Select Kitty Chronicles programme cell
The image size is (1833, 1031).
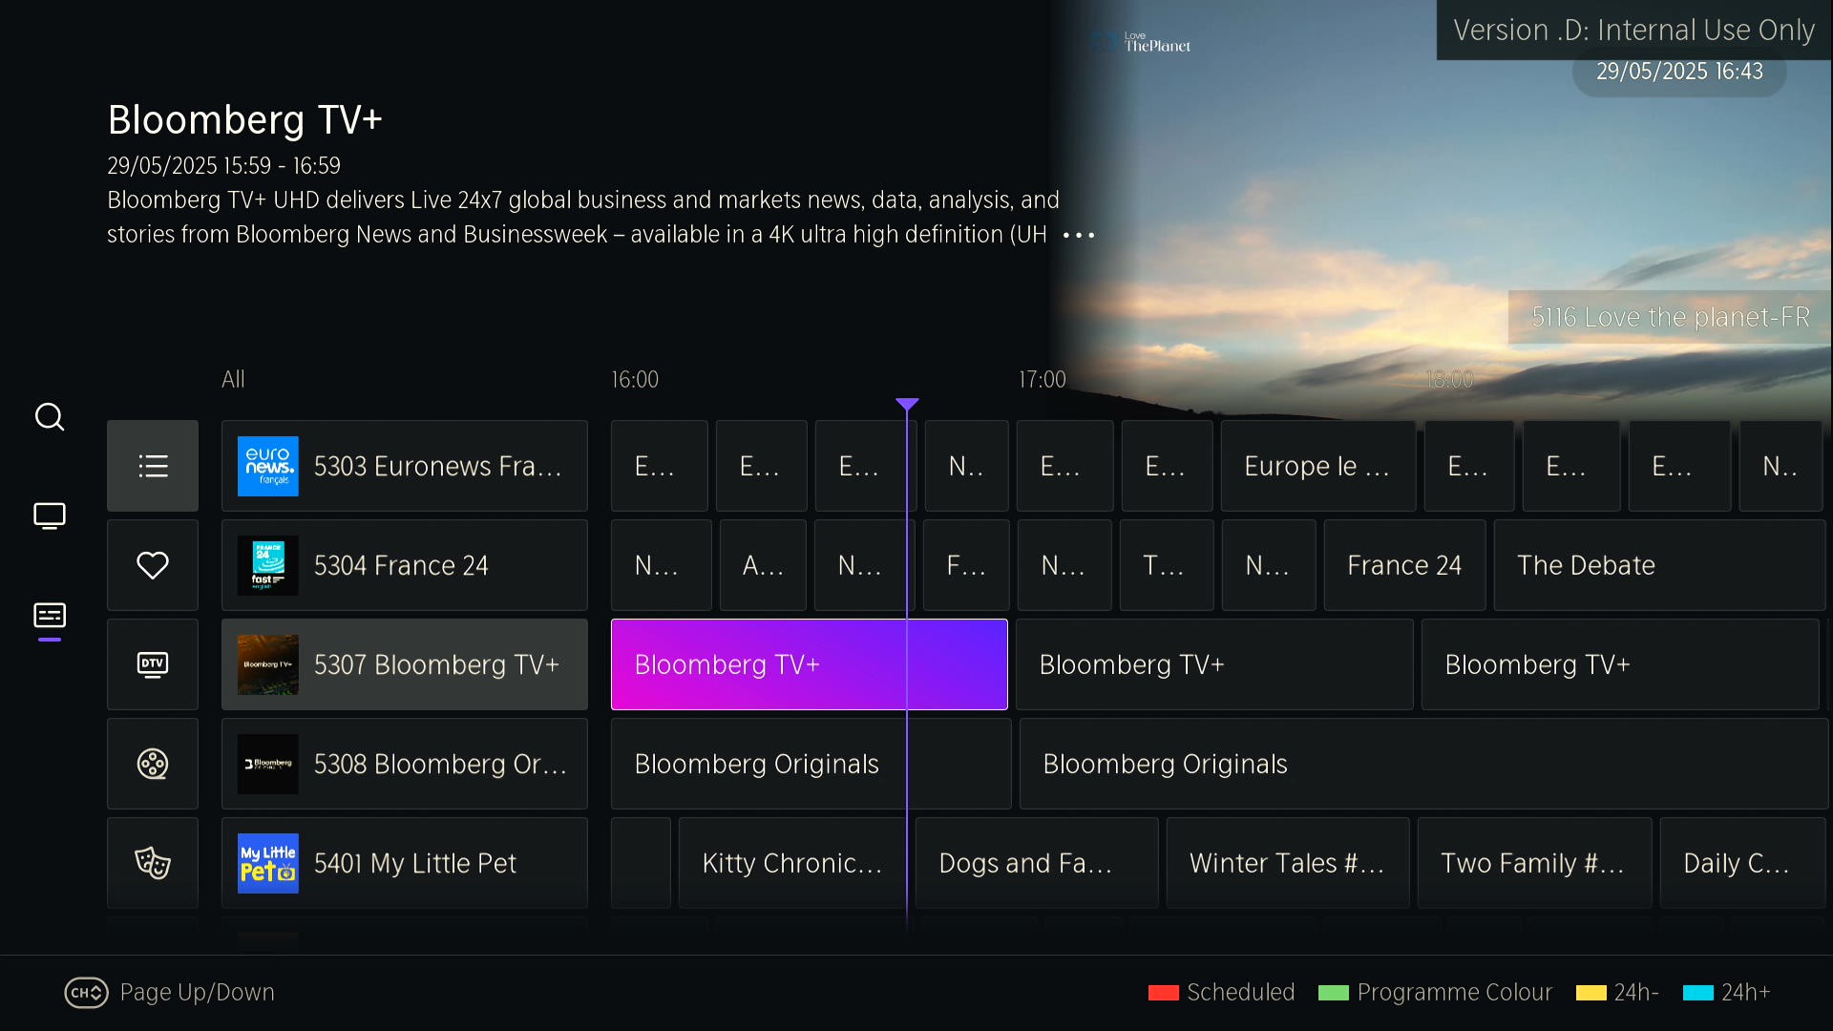(791, 863)
